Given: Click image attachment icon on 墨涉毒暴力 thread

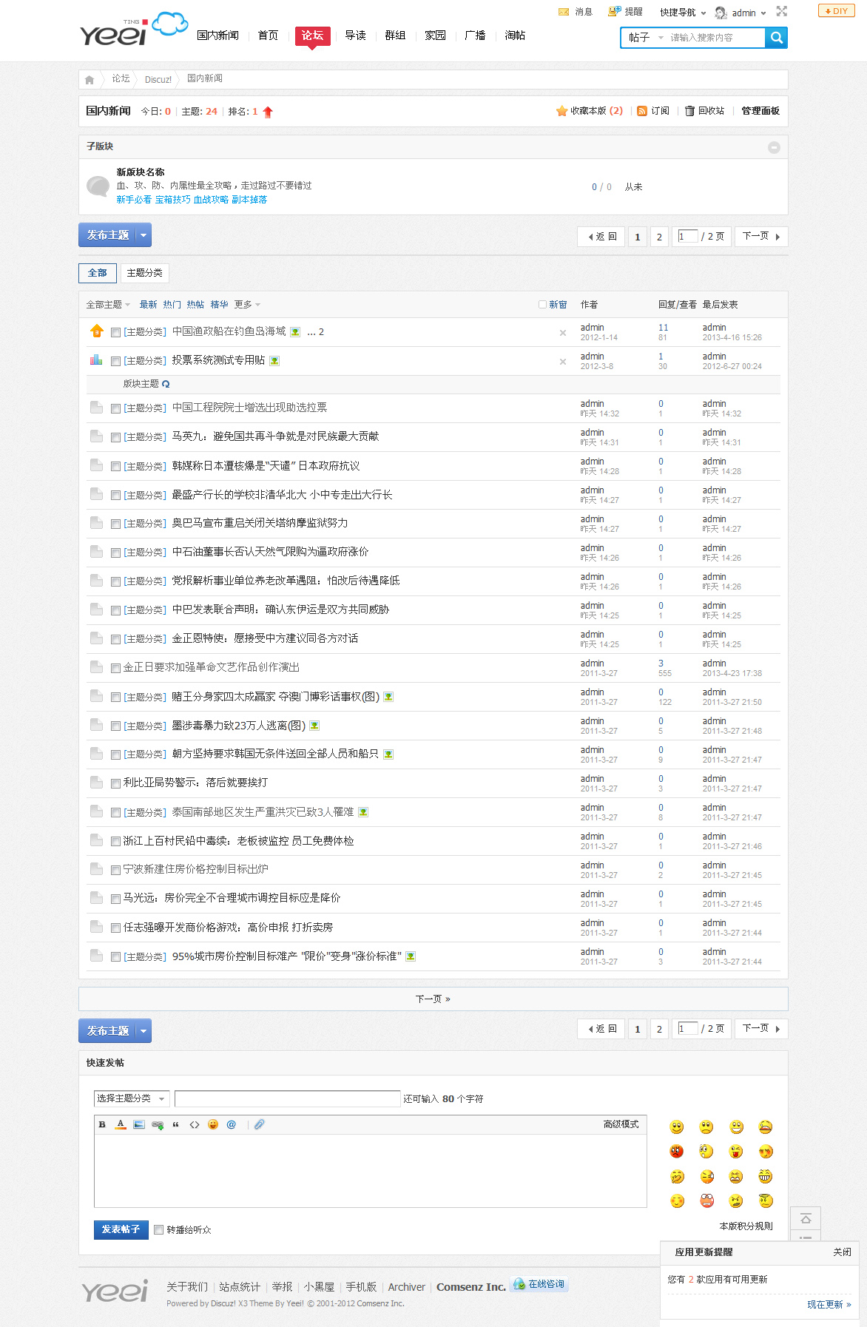Looking at the screenshot, I should pyautogui.click(x=314, y=726).
